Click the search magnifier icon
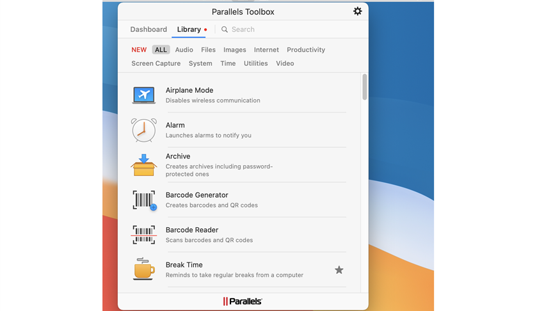The width and height of the screenshot is (553, 311). click(224, 29)
